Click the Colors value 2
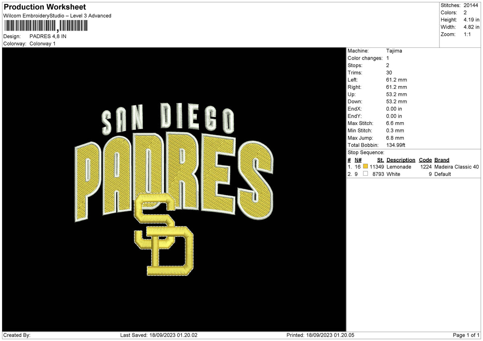 pyautogui.click(x=465, y=12)
